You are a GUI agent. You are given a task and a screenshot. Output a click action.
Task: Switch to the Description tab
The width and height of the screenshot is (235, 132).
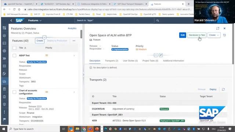point(95,61)
